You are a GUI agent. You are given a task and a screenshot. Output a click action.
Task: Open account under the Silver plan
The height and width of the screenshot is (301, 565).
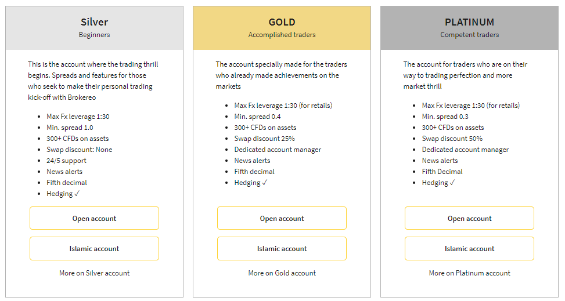94,219
